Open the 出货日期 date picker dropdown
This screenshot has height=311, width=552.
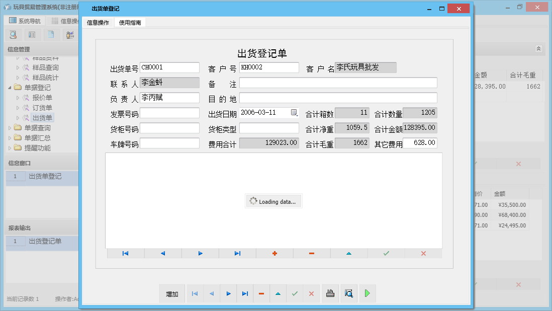[294, 113]
